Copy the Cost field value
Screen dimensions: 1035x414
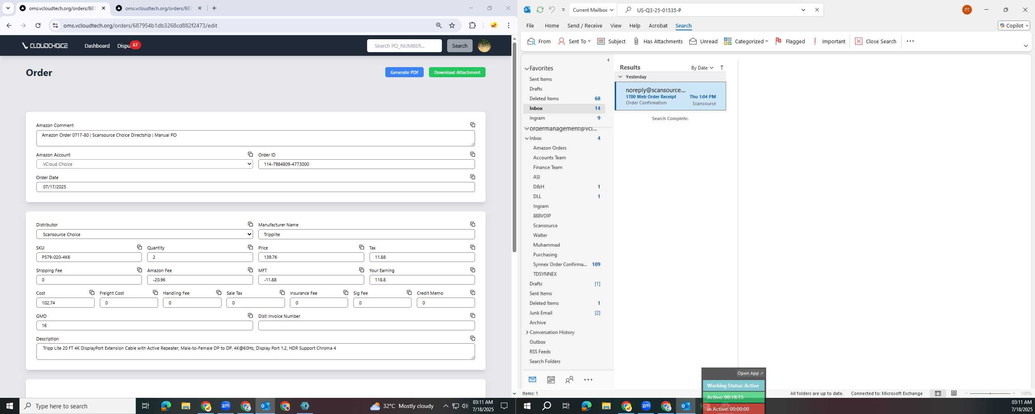coord(92,293)
